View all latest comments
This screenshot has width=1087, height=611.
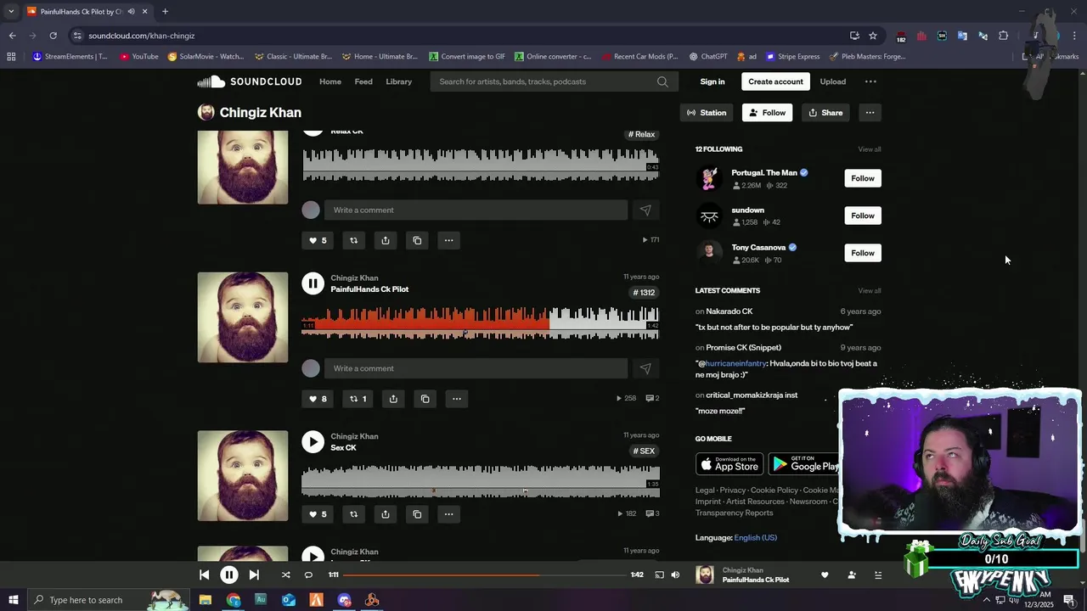click(870, 291)
